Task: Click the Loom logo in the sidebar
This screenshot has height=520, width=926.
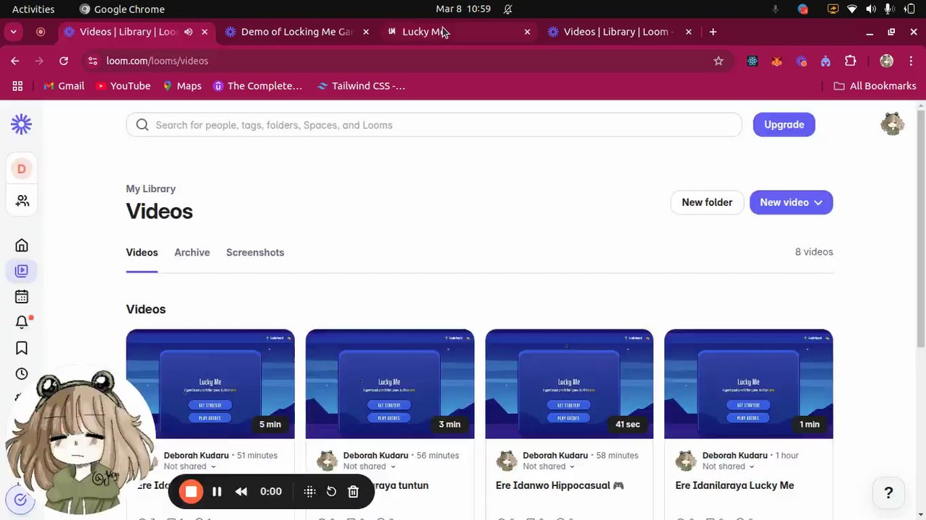Action: tap(22, 124)
